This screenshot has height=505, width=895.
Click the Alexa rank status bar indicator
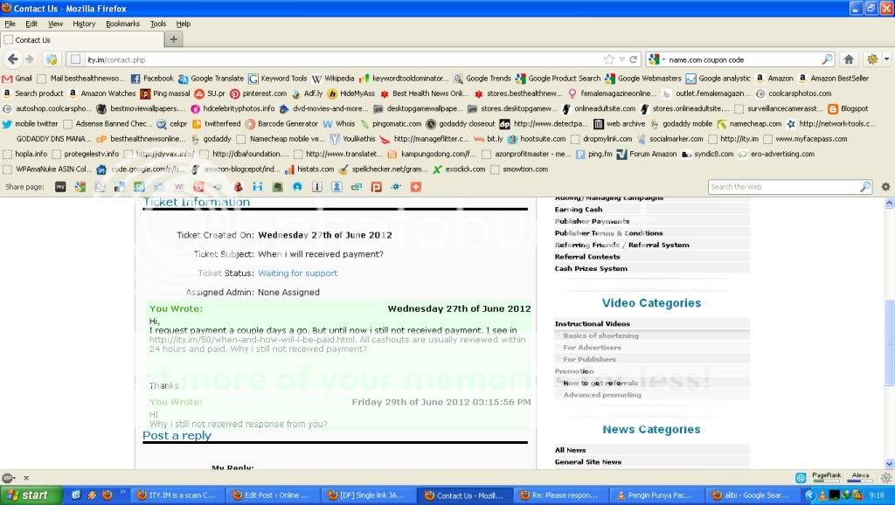click(861, 478)
